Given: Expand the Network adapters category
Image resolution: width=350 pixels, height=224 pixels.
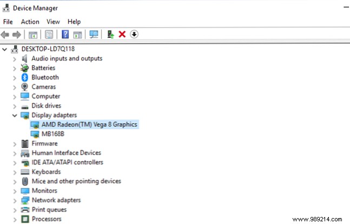Looking at the screenshot, I should (15, 201).
